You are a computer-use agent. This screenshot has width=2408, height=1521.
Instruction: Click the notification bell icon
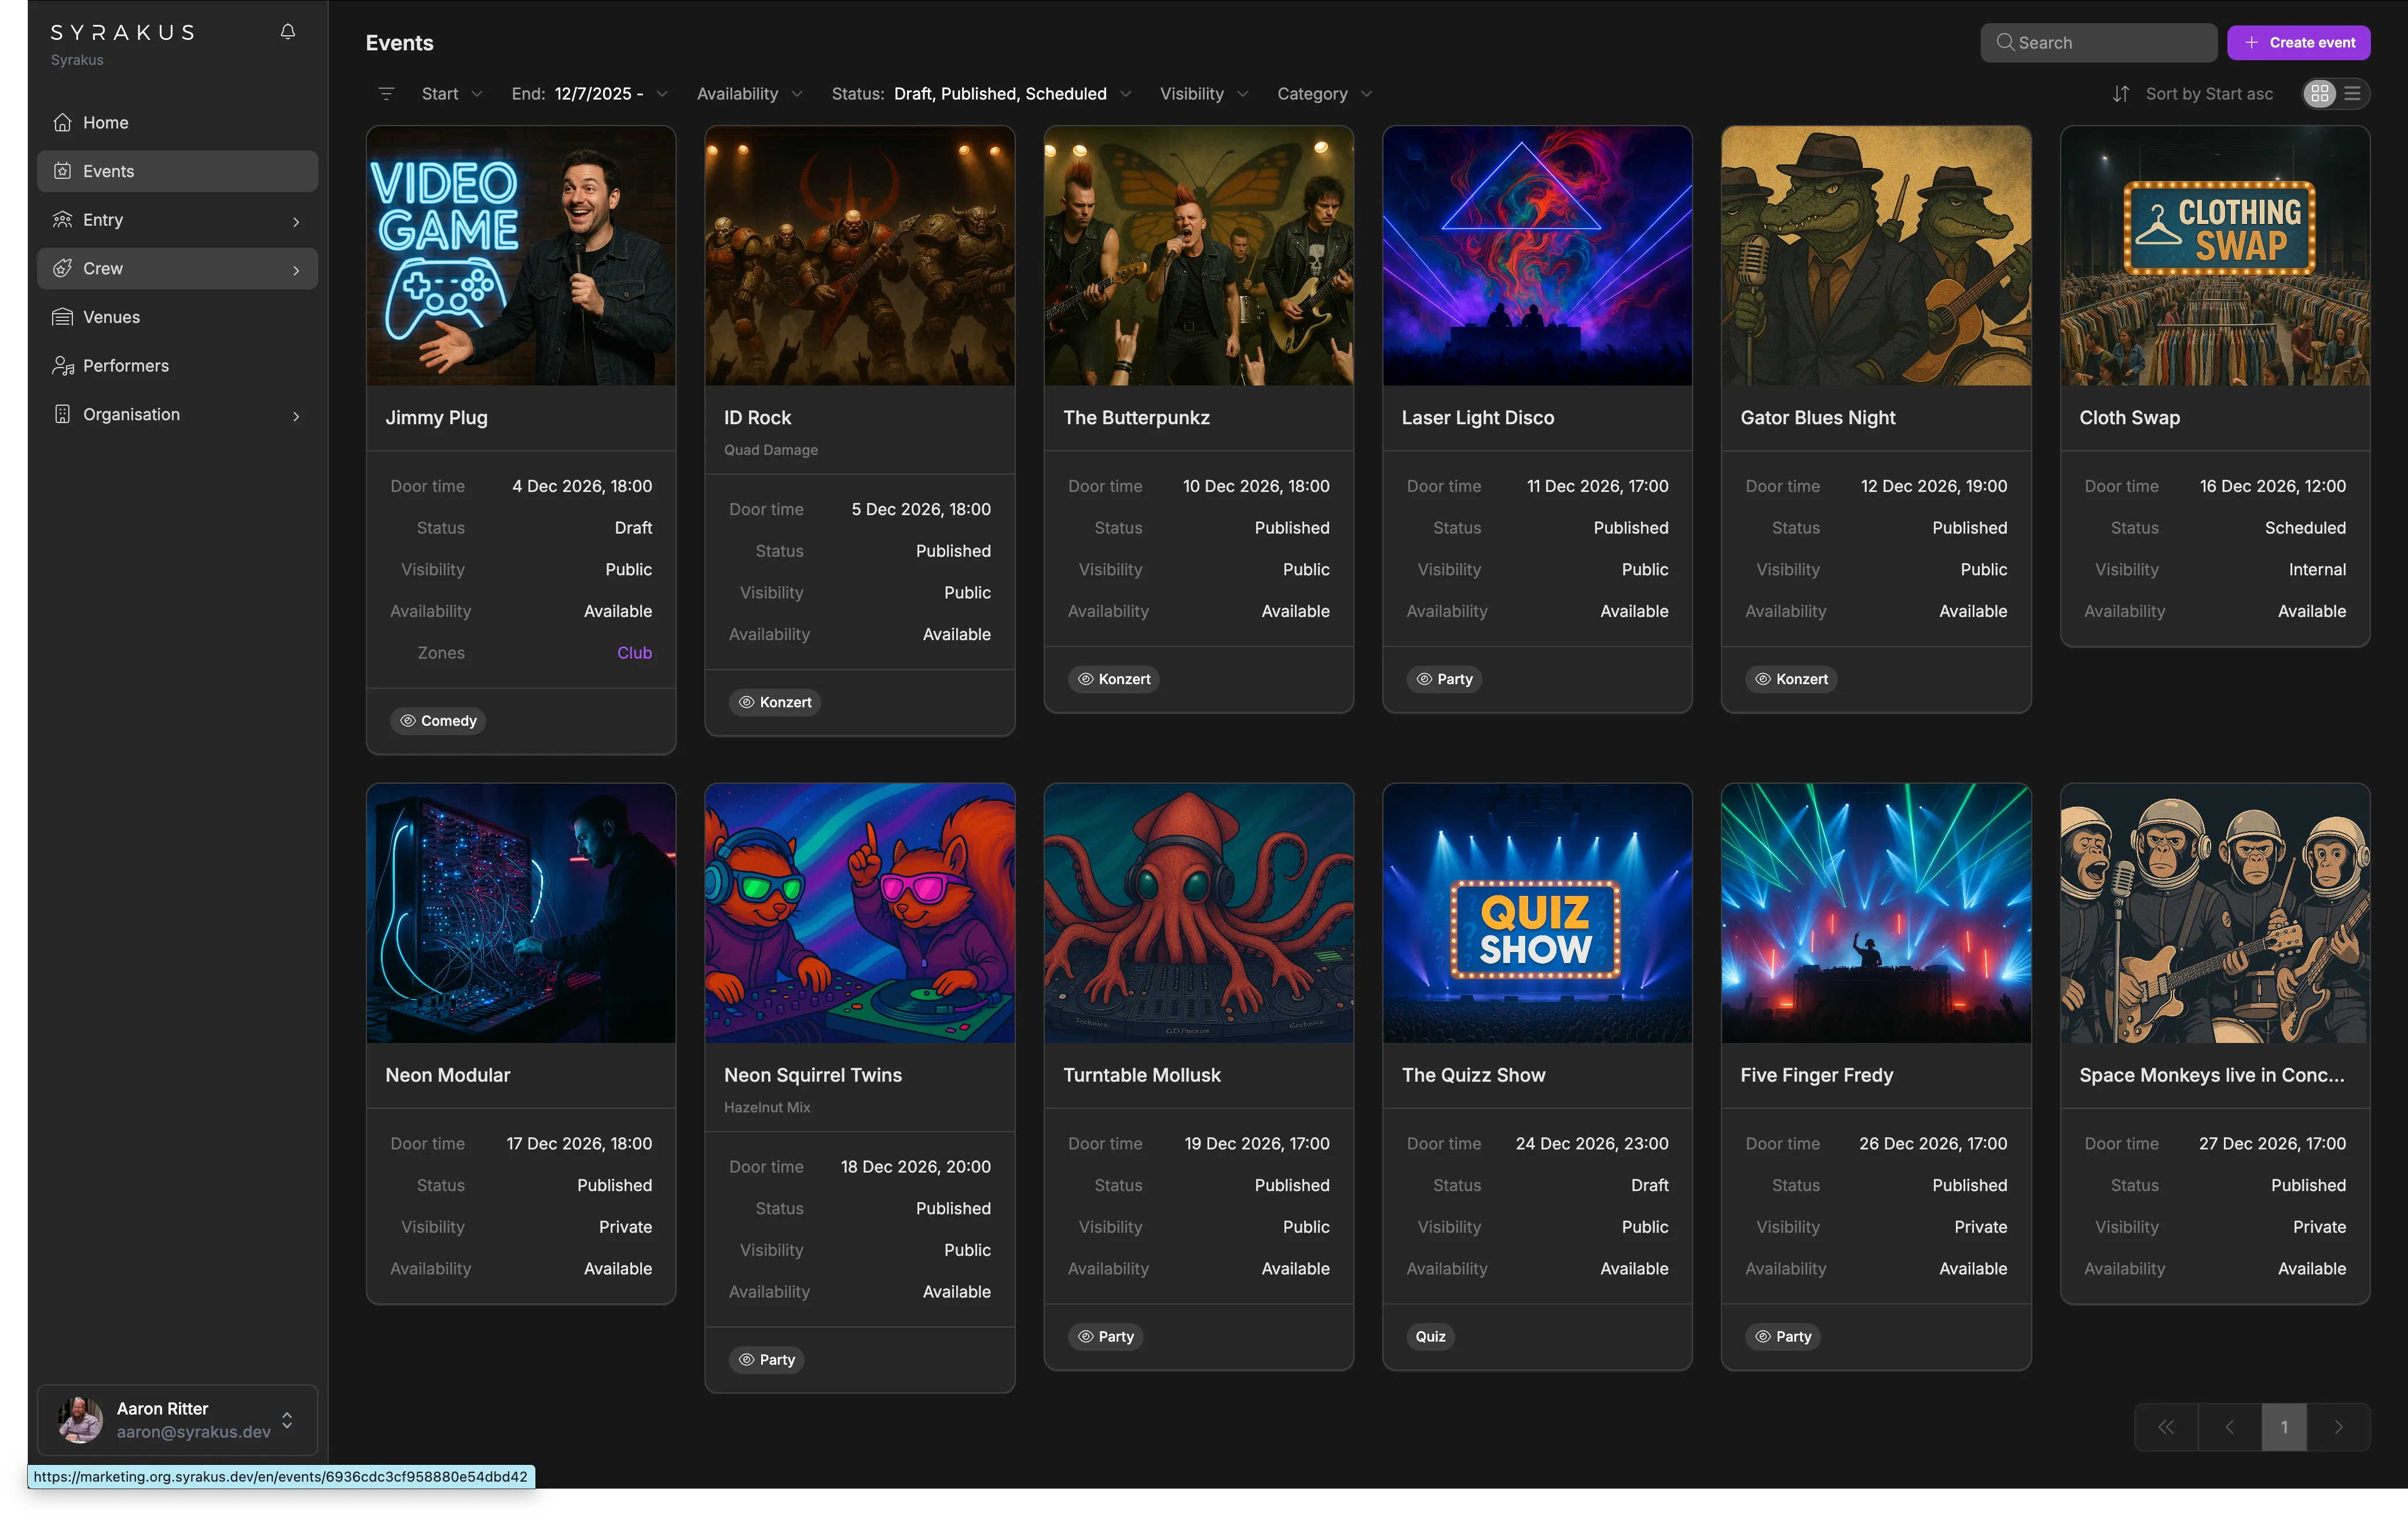[288, 32]
